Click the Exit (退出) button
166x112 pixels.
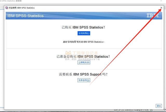click(x=159, y=106)
